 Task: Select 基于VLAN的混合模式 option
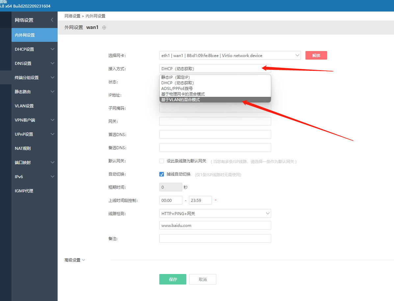(215, 99)
